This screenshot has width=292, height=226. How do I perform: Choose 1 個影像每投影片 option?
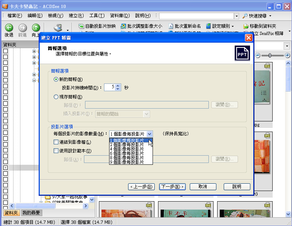coord(131,140)
